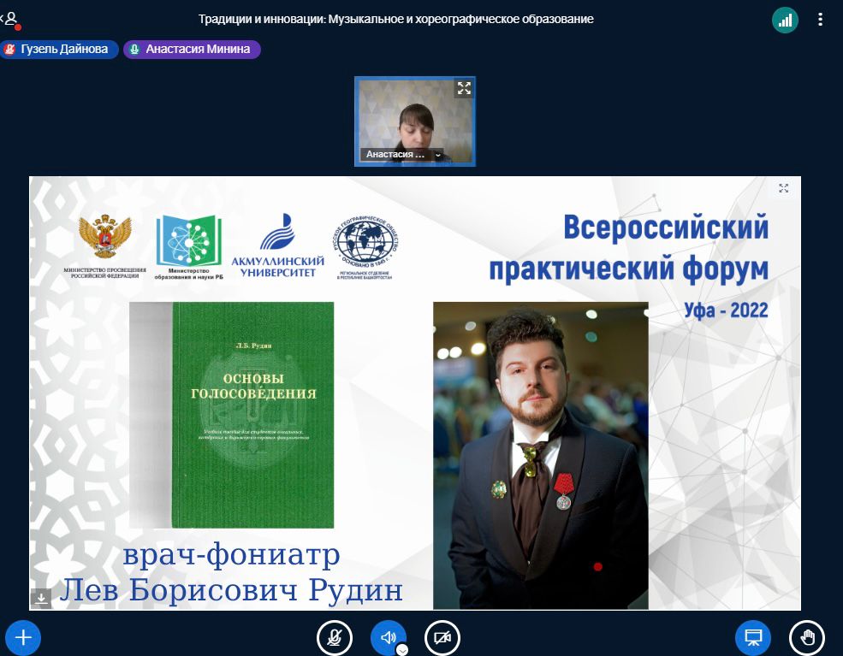Expand the audio device options chevron
The image size is (843, 656).
[402, 648]
